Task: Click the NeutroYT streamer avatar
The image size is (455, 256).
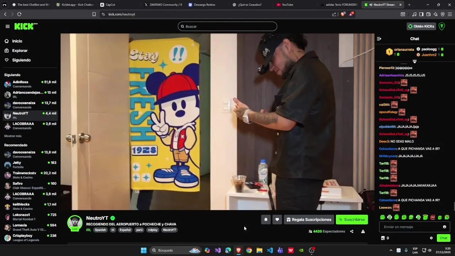Action: pyautogui.click(x=75, y=223)
